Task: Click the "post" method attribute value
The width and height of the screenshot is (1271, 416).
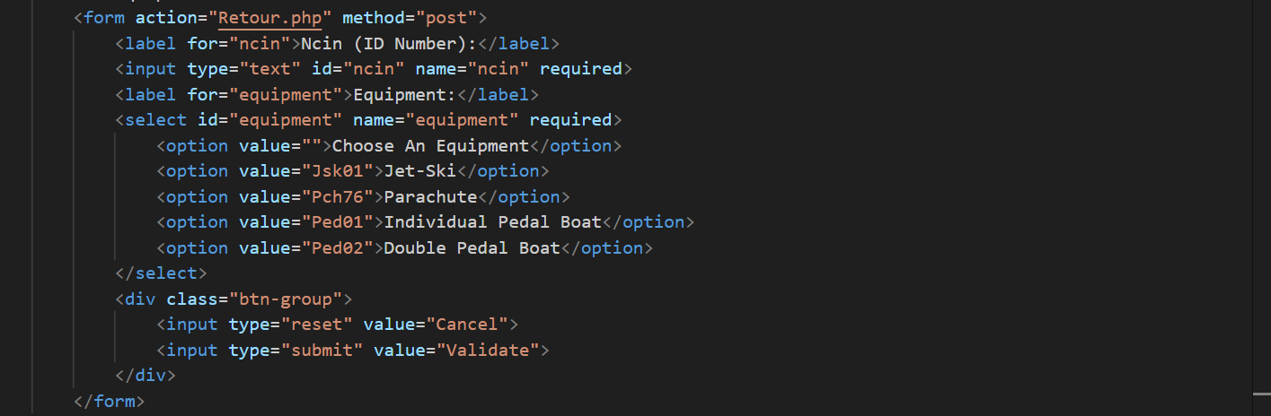Action: pos(449,17)
